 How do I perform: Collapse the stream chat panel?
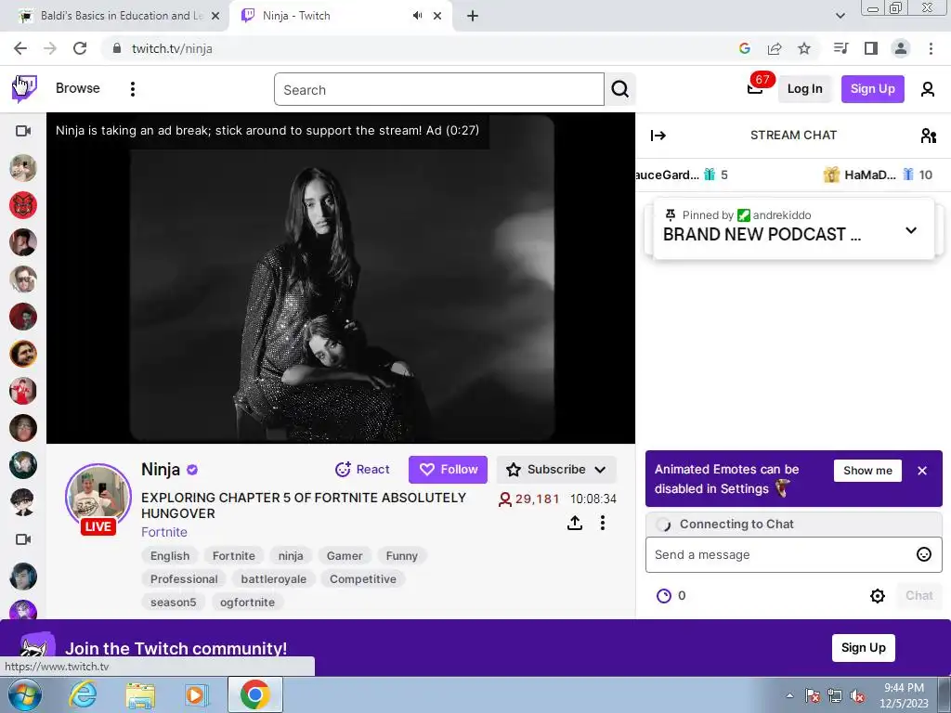click(658, 136)
